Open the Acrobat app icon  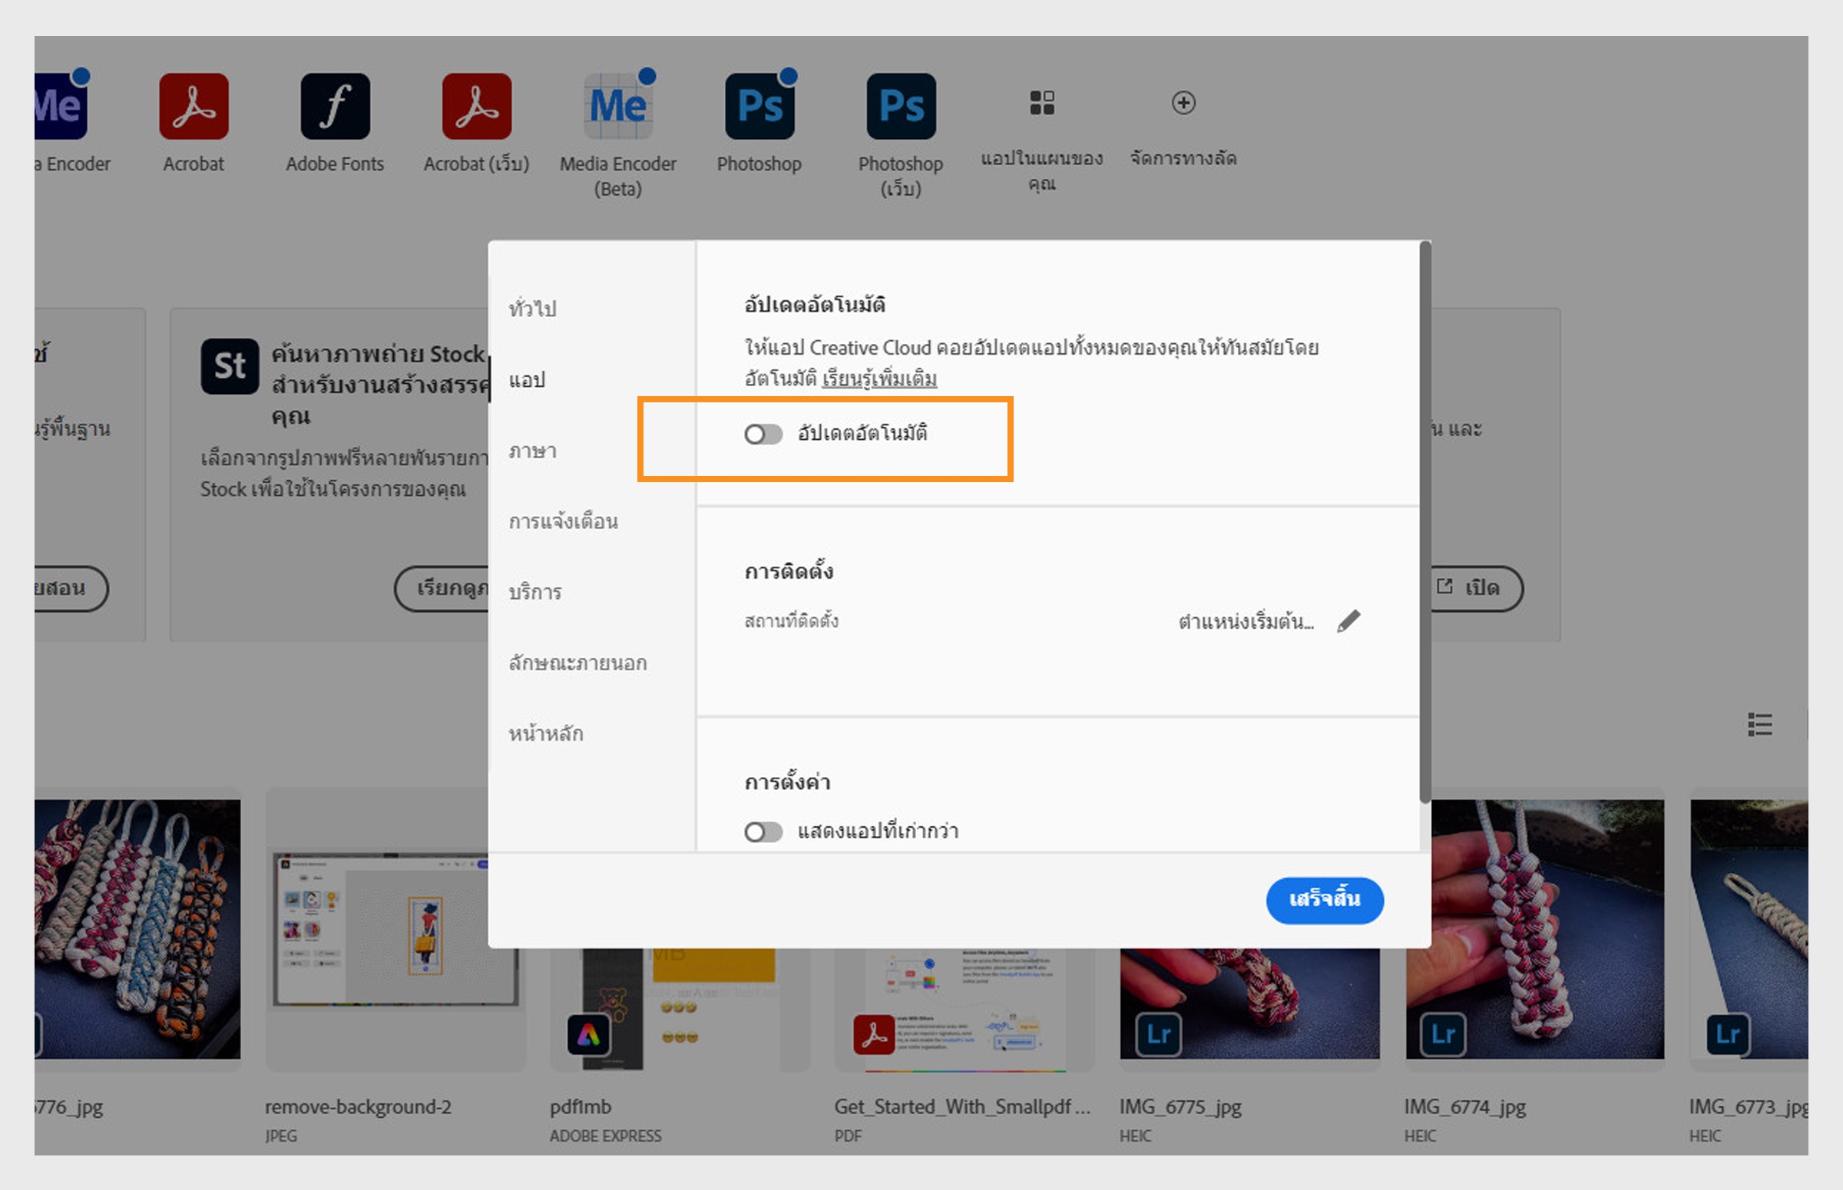[194, 107]
